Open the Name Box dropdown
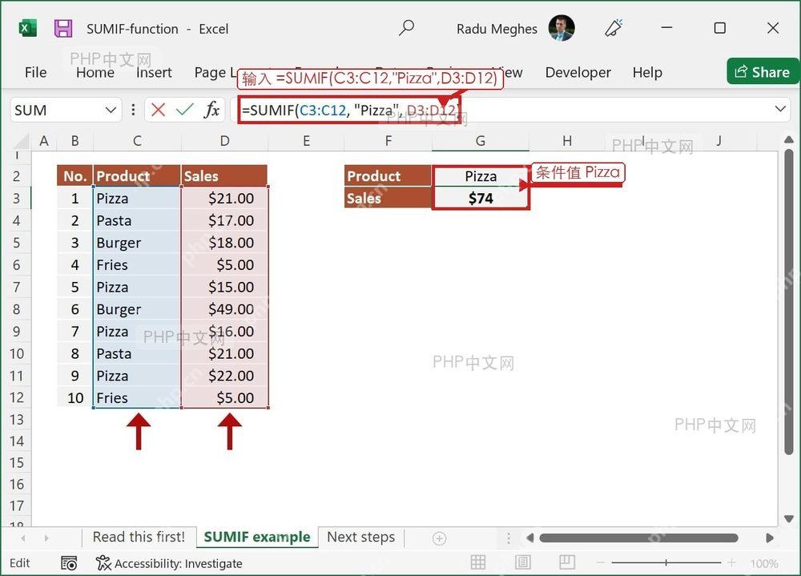 click(111, 110)
